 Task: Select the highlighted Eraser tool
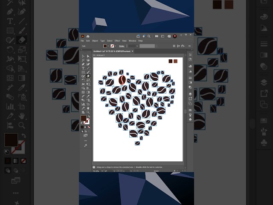point(88,76)
